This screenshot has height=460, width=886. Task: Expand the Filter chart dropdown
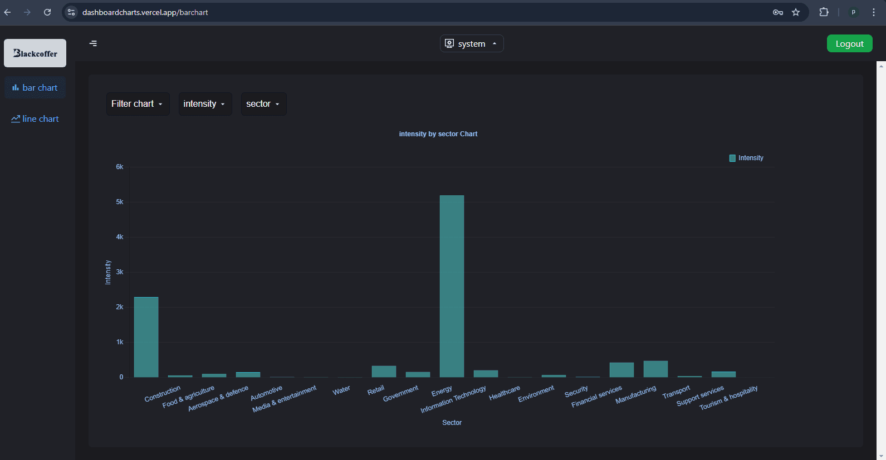coord(138,104)
